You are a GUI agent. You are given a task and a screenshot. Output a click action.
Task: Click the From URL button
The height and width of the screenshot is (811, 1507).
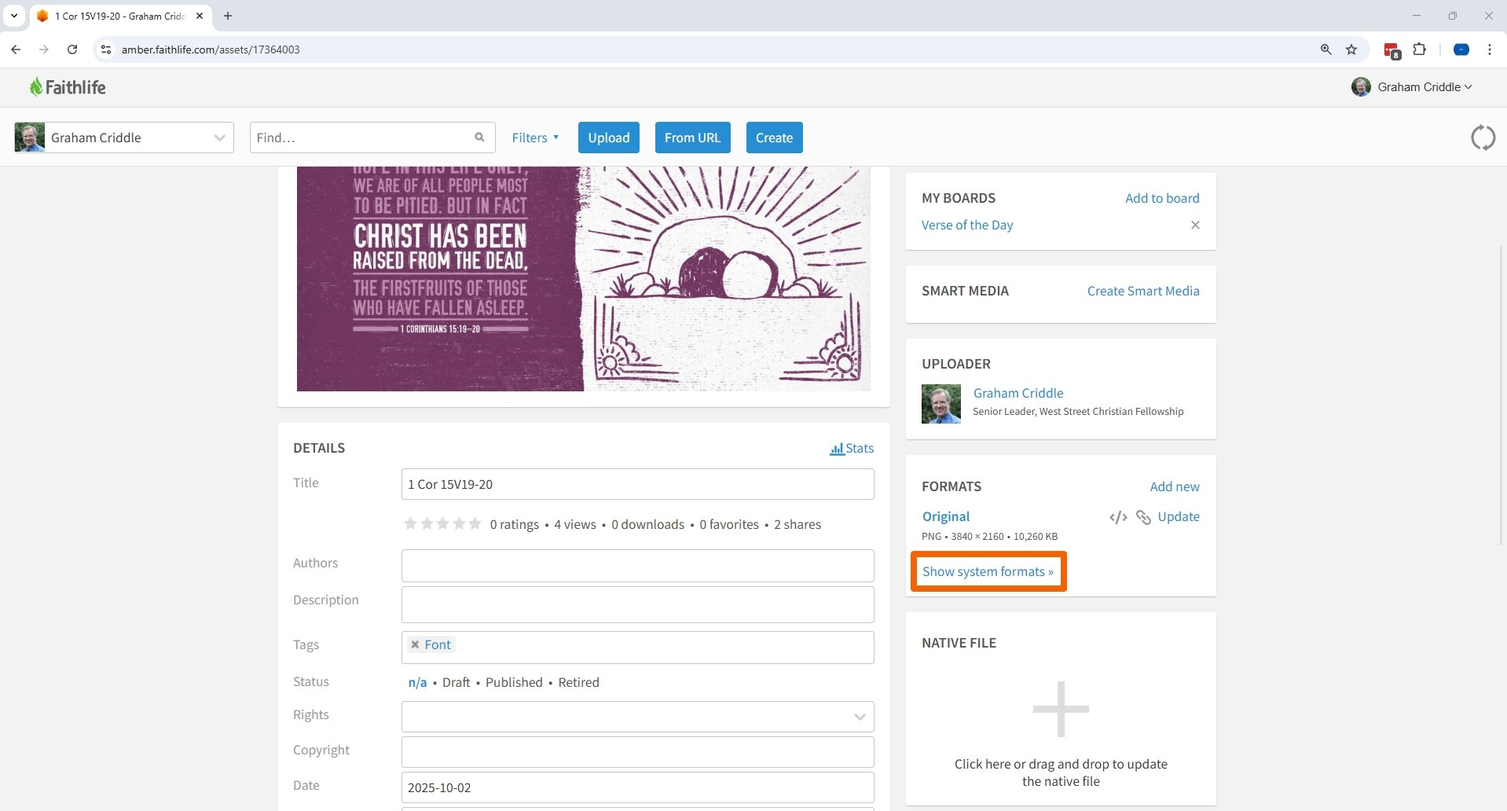pyautogui.click(x=692, y=138)
